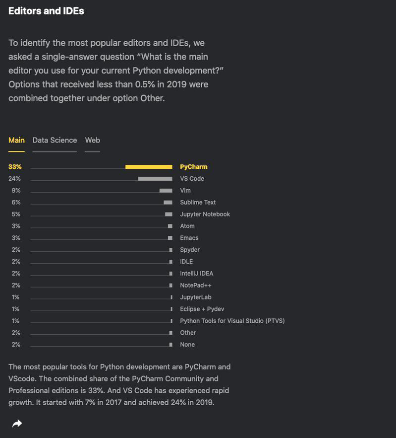The width and height of the screenshot is (396, 438).
Task: Click the share arrow icon
Action: pos(17,424)
